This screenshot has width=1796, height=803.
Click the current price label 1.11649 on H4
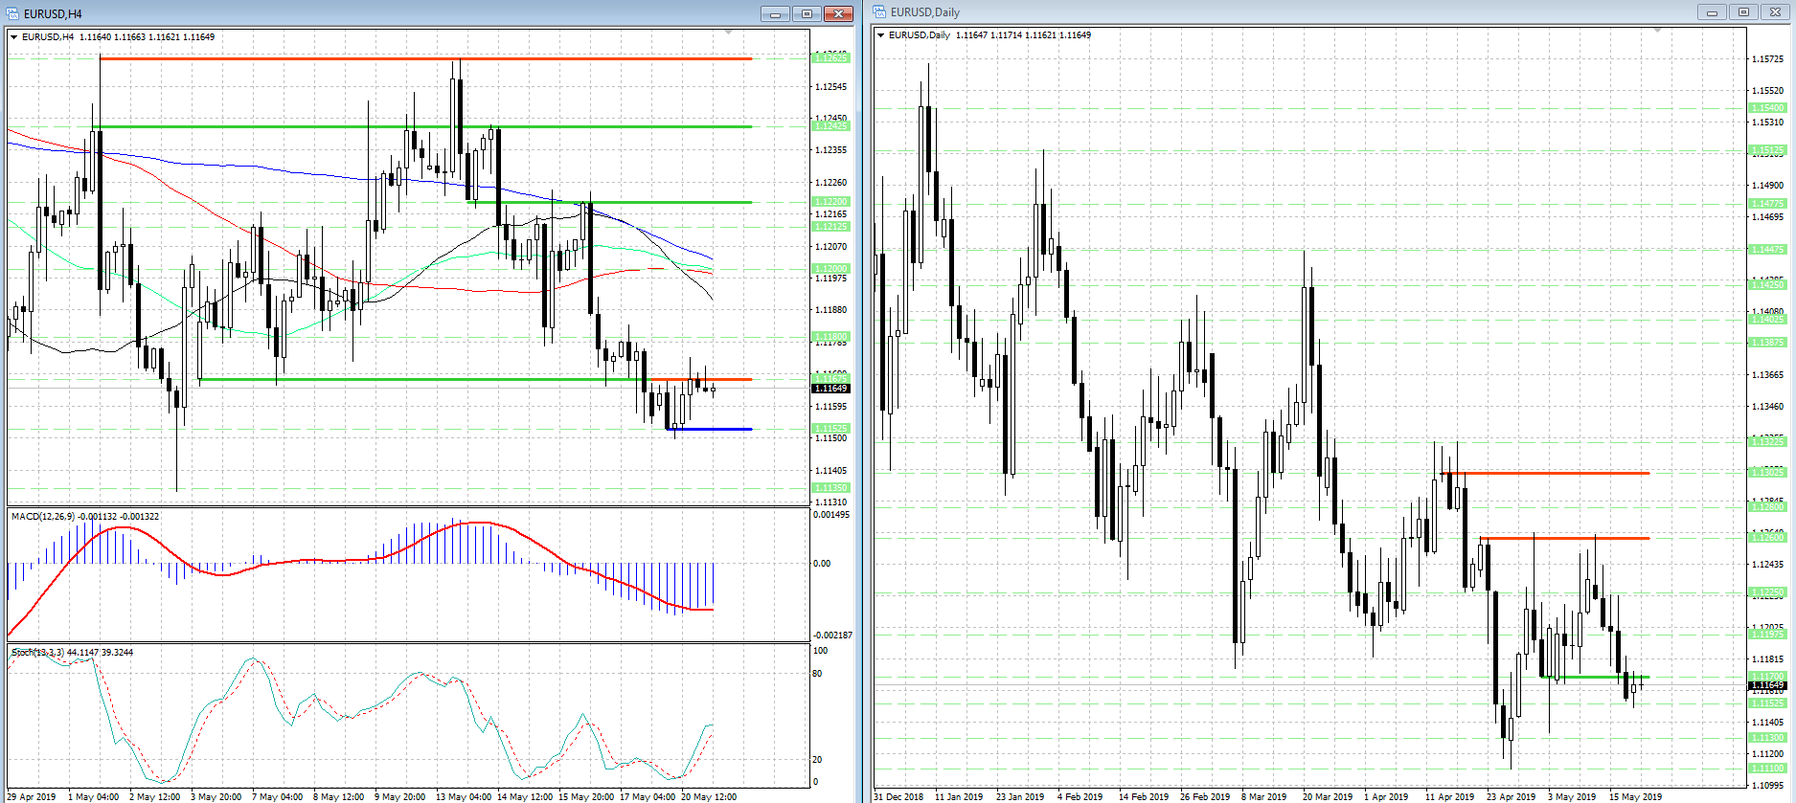830,389
